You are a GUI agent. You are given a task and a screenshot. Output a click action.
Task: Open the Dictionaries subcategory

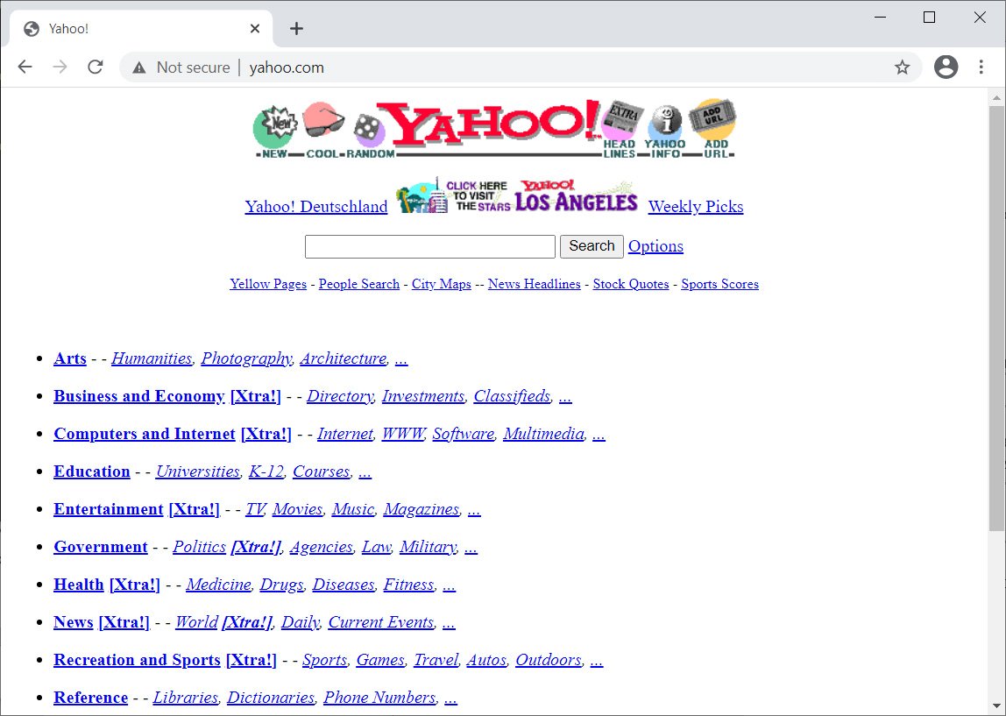271,698
